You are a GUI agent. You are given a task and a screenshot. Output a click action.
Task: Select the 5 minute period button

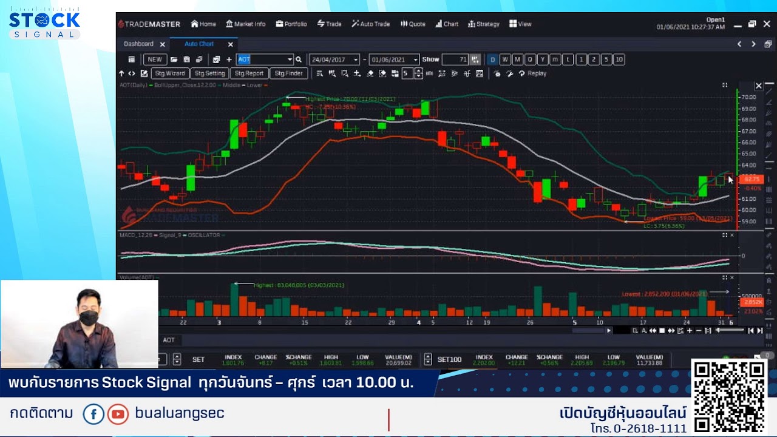coord(606,59)
